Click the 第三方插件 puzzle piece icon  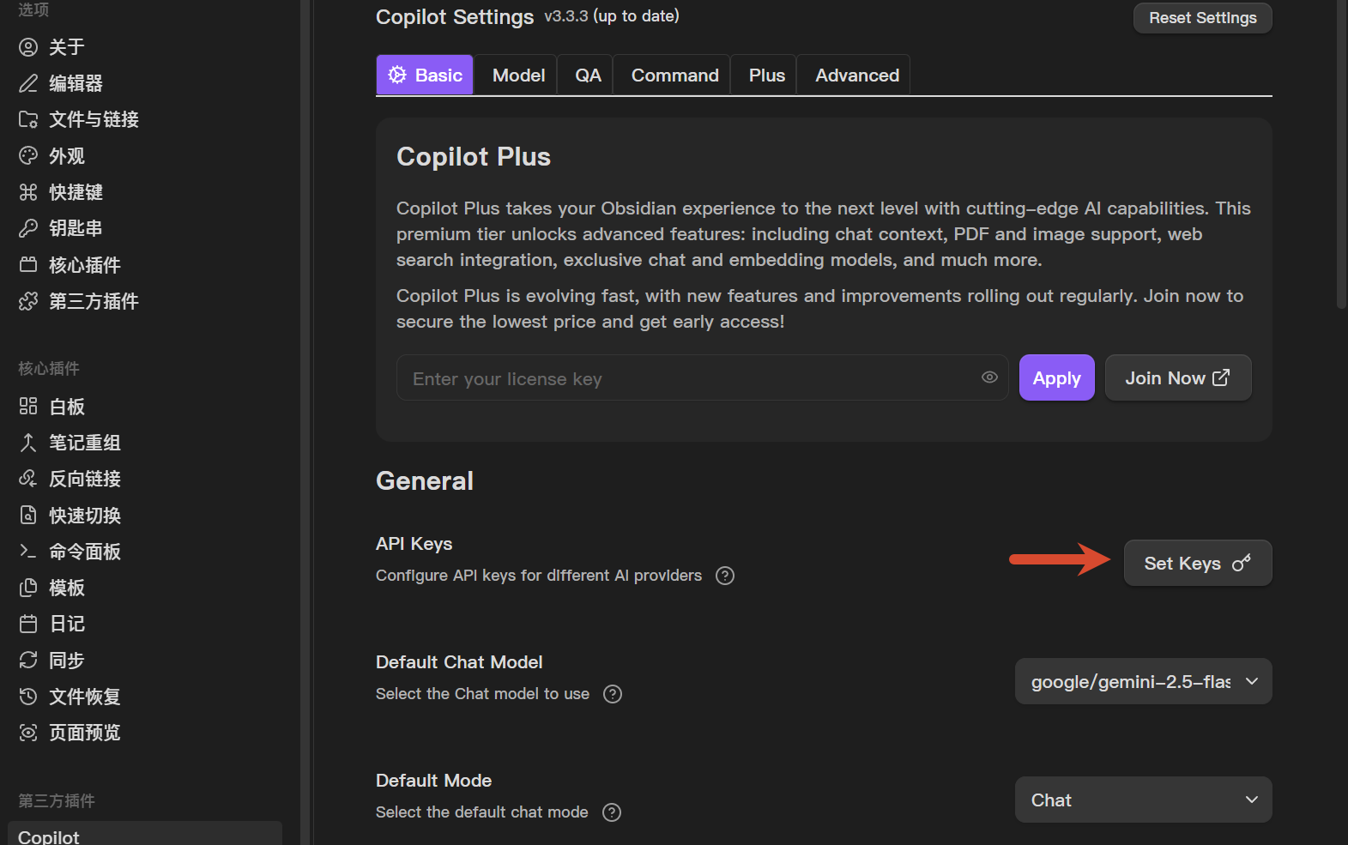pyautogui.click(x=28, y=301)
